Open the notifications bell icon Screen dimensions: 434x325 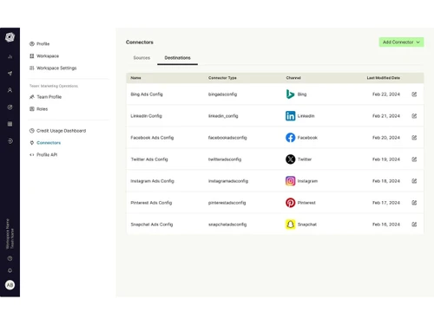pos(10,270)
